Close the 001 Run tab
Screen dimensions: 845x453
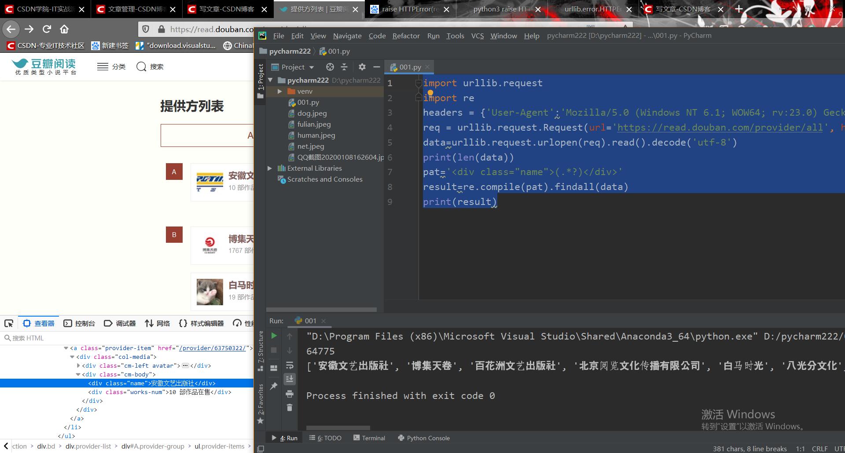click(323, 321)
